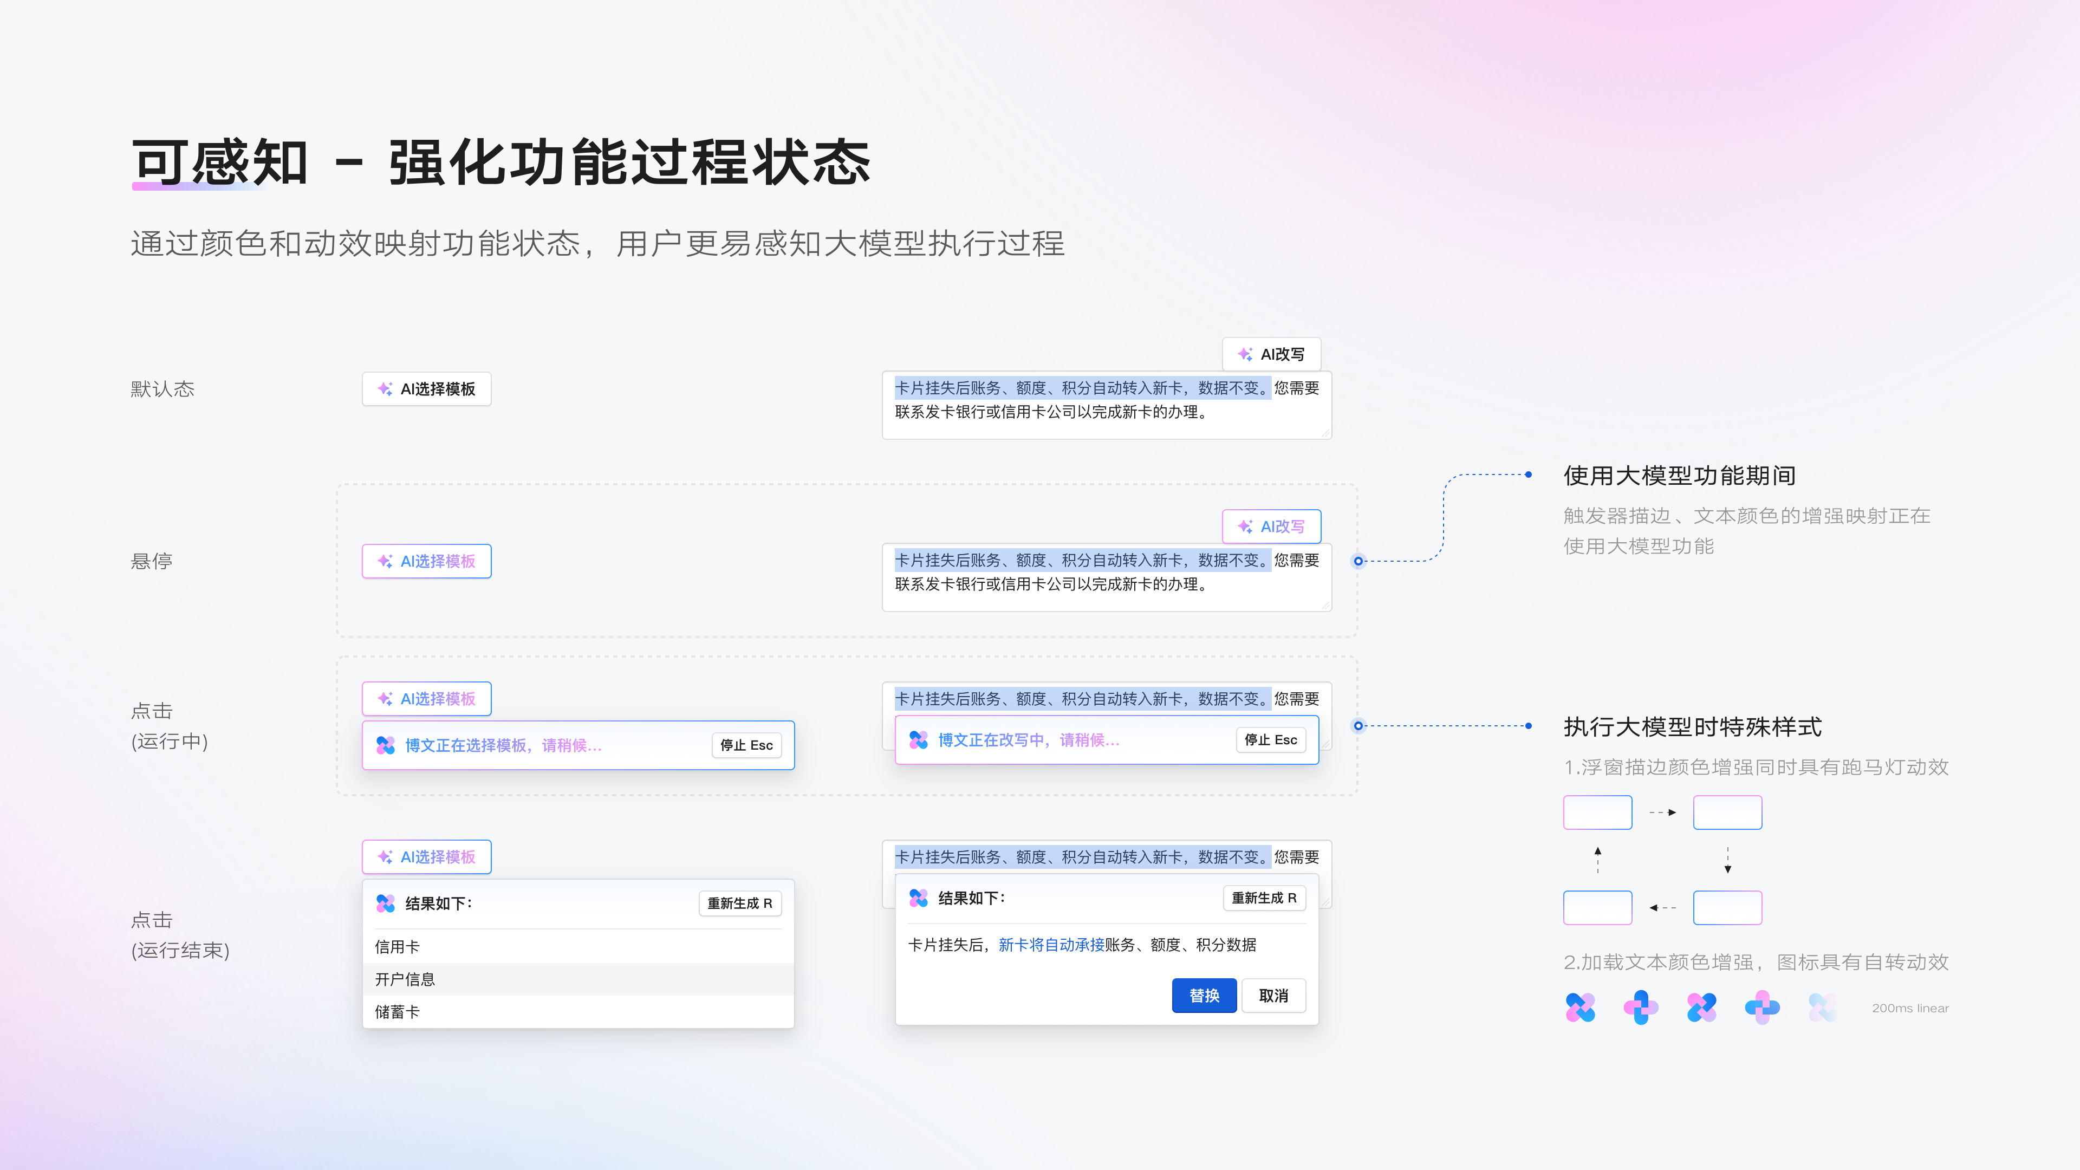Click the first rotating logo icon in animation sequence
The width and height of the screenshot is (2080, 1170).
pyautogui.click(x=1580, y=1007)
